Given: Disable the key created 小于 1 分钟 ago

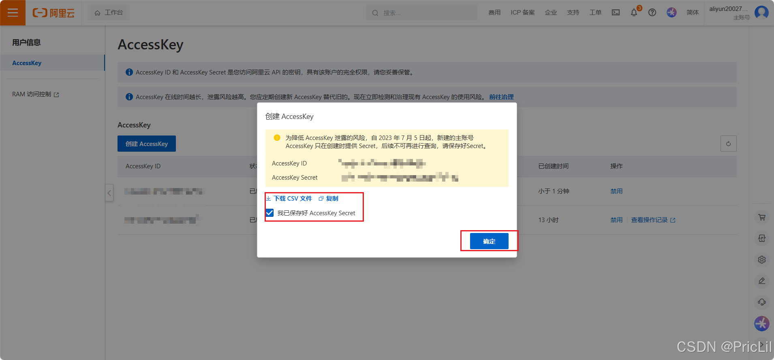Looking at the screenshot, I should tap(616, 191).
